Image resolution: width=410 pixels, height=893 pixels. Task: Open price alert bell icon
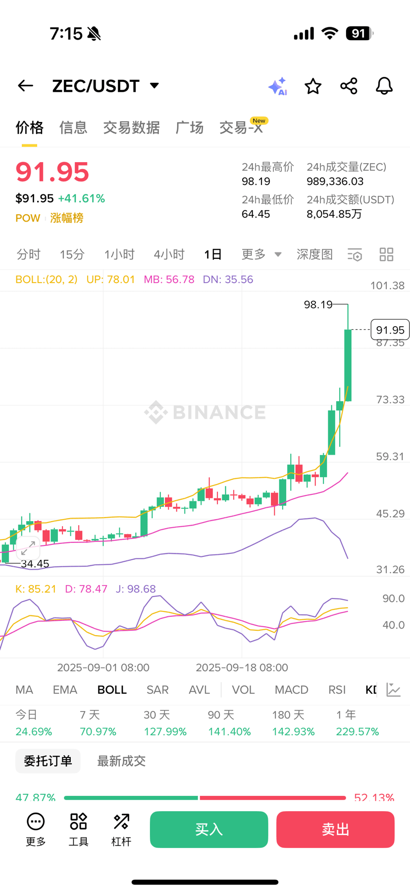(x=384, y=86)
